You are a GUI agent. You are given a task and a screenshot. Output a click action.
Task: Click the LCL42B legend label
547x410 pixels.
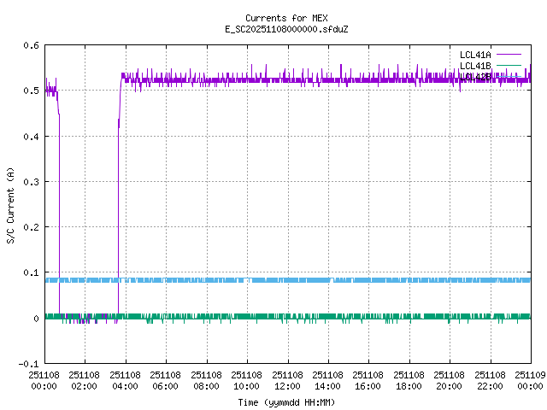(x=474, y=76)
